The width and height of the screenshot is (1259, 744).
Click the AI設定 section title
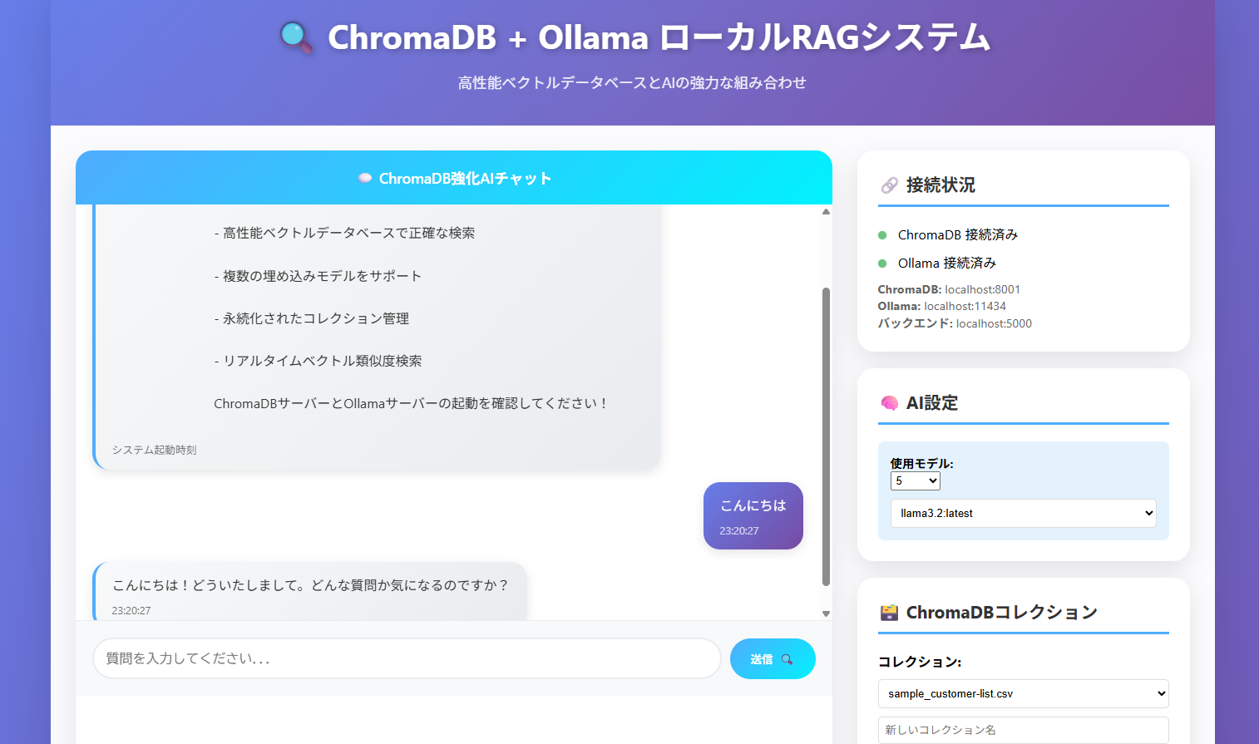(x=931, y=402)
